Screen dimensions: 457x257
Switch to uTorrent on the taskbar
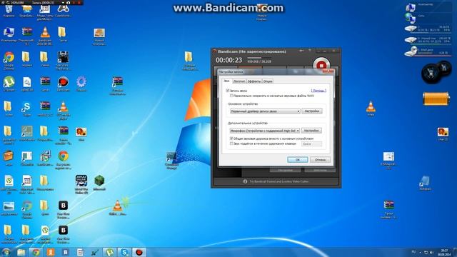(109, 252)
